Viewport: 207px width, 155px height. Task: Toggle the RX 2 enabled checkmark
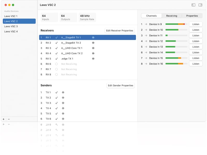(56, 43)
